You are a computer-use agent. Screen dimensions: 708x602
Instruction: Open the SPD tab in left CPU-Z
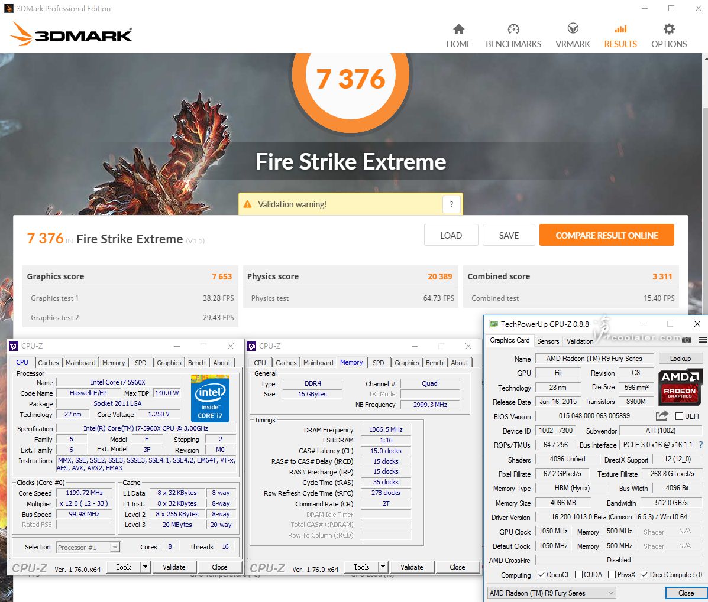click(140, 363)
